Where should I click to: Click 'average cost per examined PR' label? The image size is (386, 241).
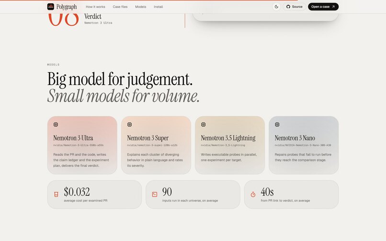[85, 201]
